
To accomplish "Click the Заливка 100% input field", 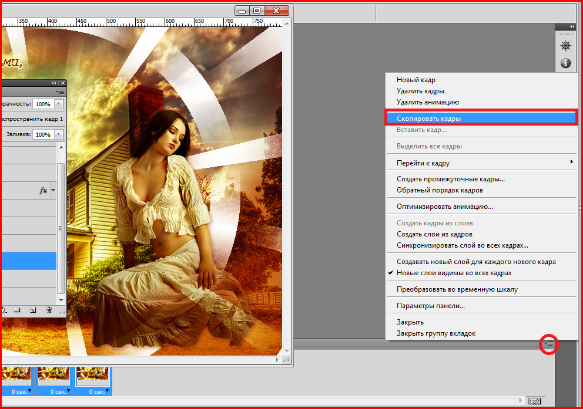I will (43, 134).
